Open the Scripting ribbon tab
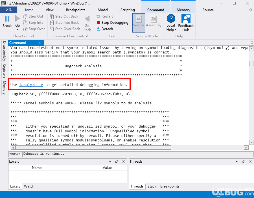Viewport: 254px width, 198px height. pos(128,10)
